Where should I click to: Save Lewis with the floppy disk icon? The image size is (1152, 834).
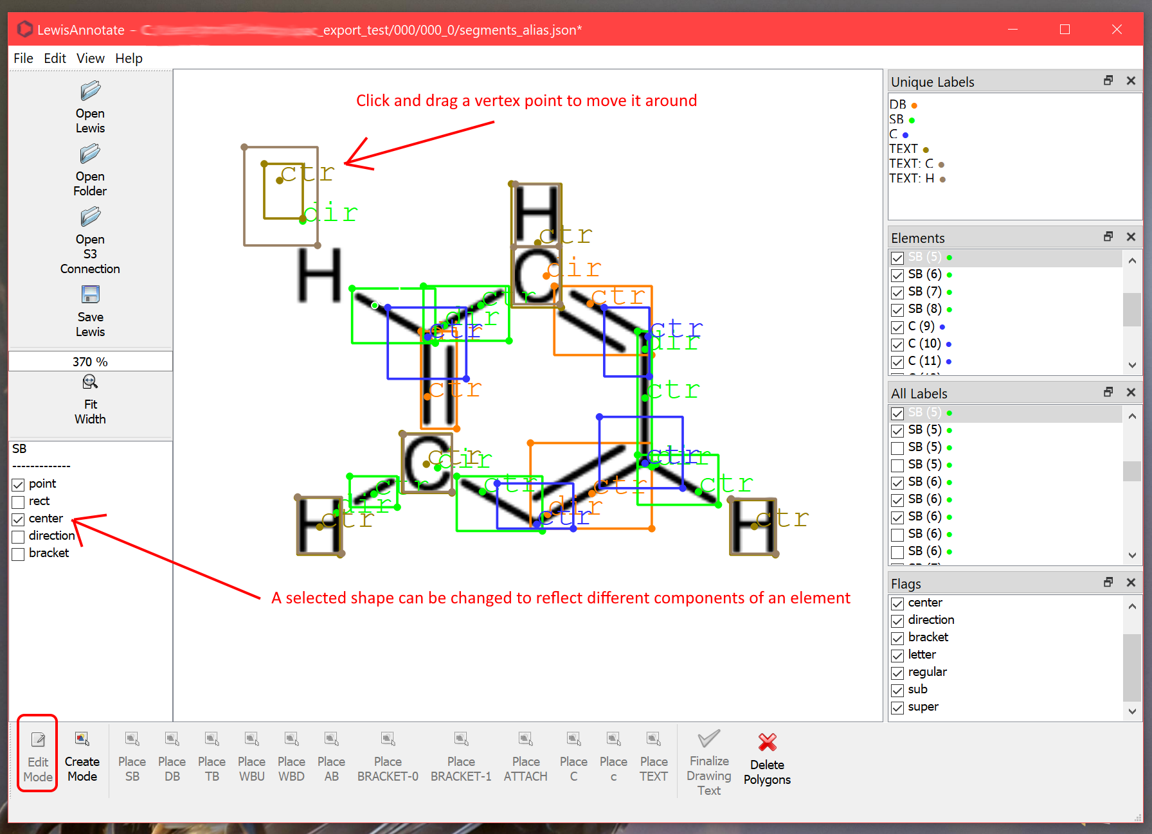pos(90,295)
